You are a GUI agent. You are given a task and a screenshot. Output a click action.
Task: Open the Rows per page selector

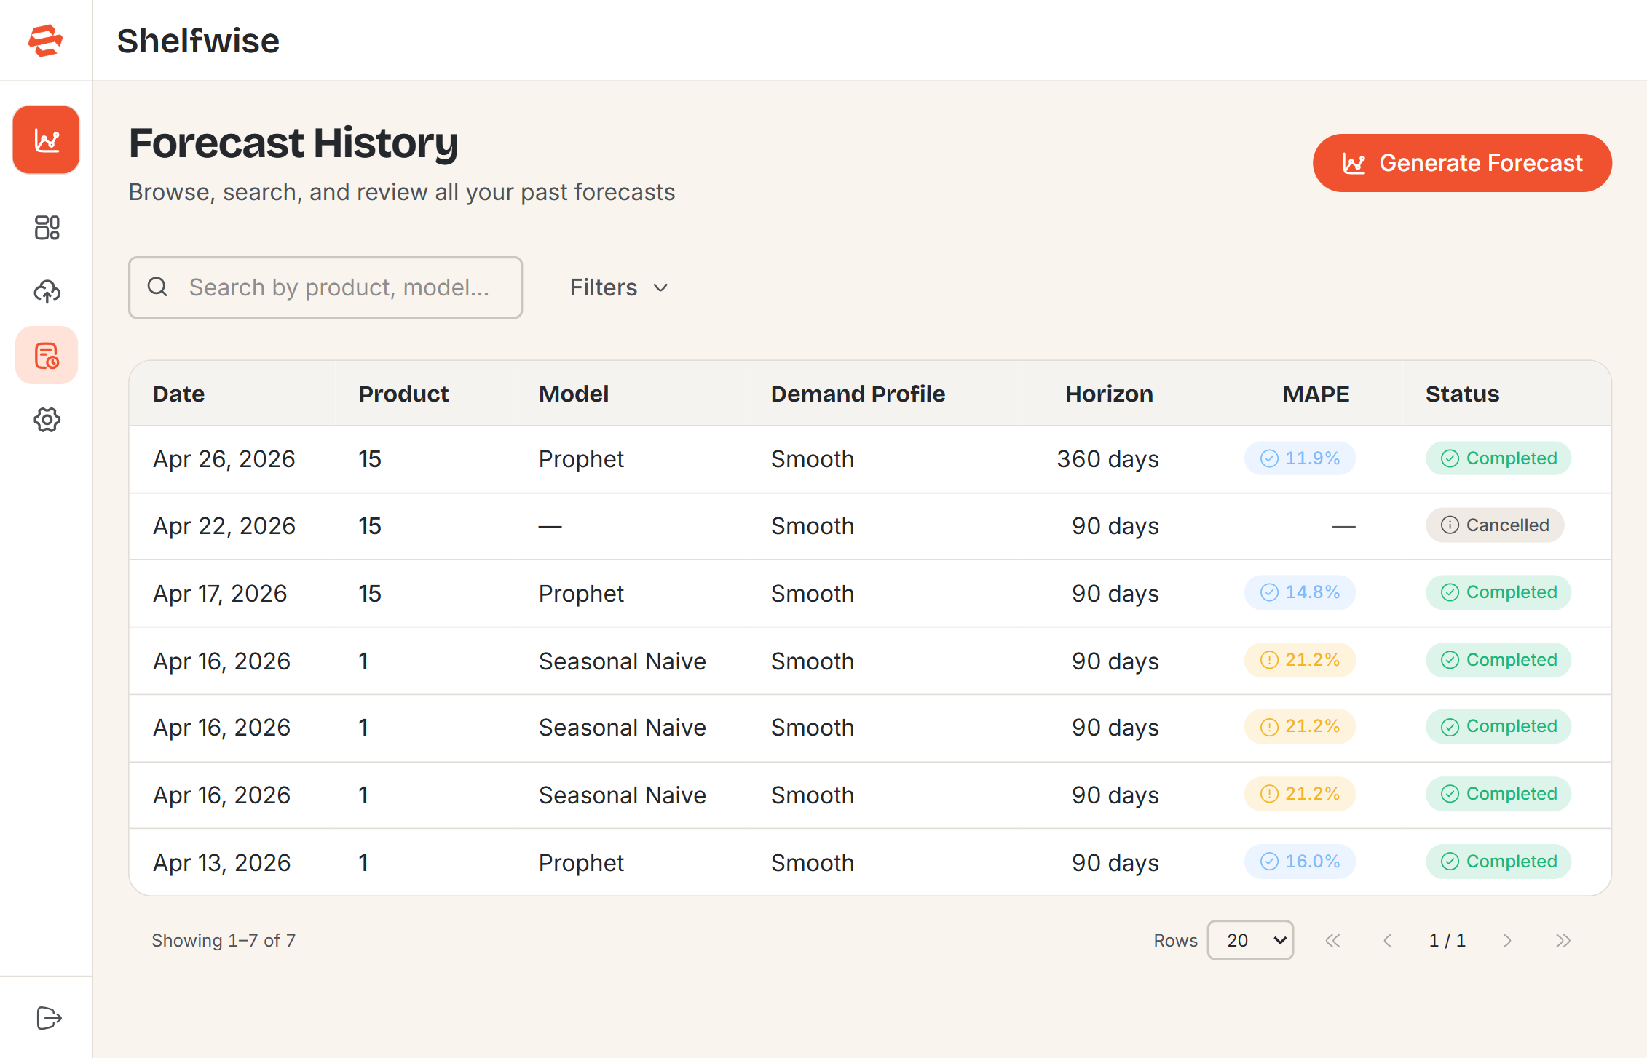[1250, 940]
